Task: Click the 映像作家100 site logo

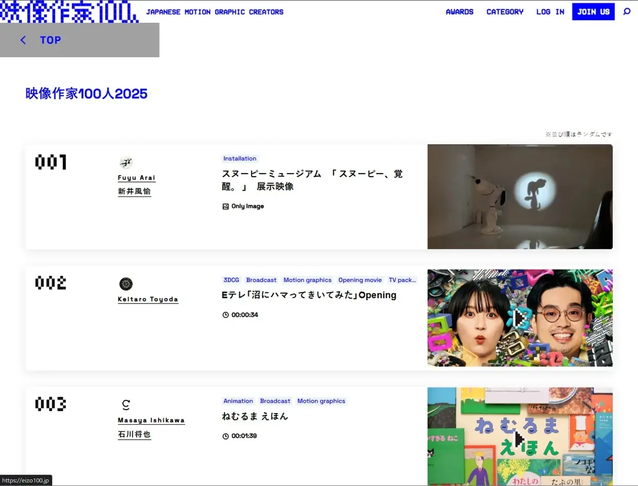Action: (x=69, y=10)
